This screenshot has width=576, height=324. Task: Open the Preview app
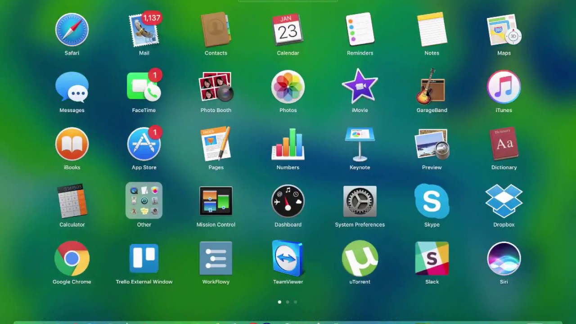click(x=432, y=144)
